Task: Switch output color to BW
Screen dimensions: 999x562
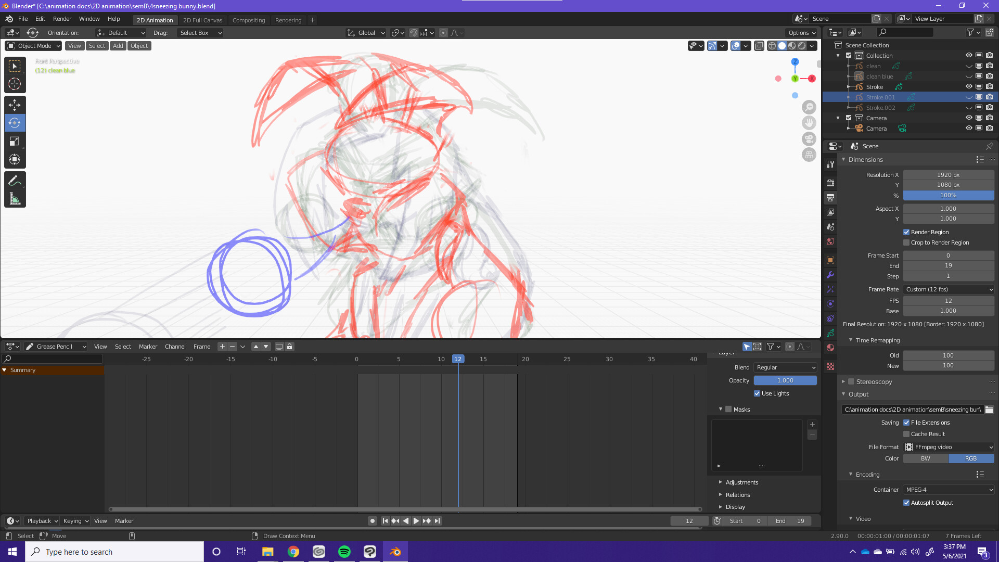Action: 925,458
